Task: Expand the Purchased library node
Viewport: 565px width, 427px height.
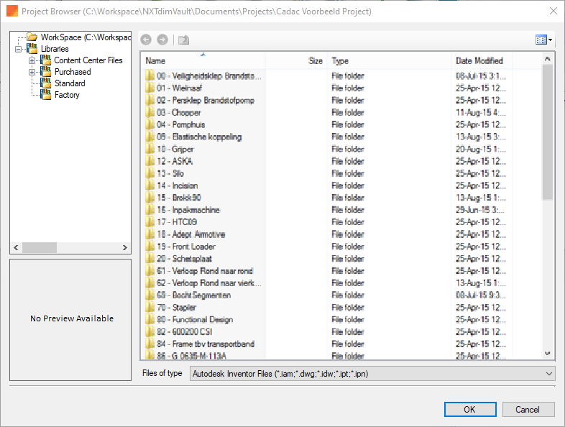Action: [32, 72]
